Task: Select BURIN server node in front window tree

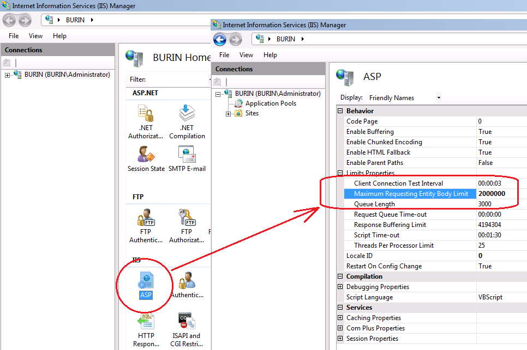Action: (278, 94)
